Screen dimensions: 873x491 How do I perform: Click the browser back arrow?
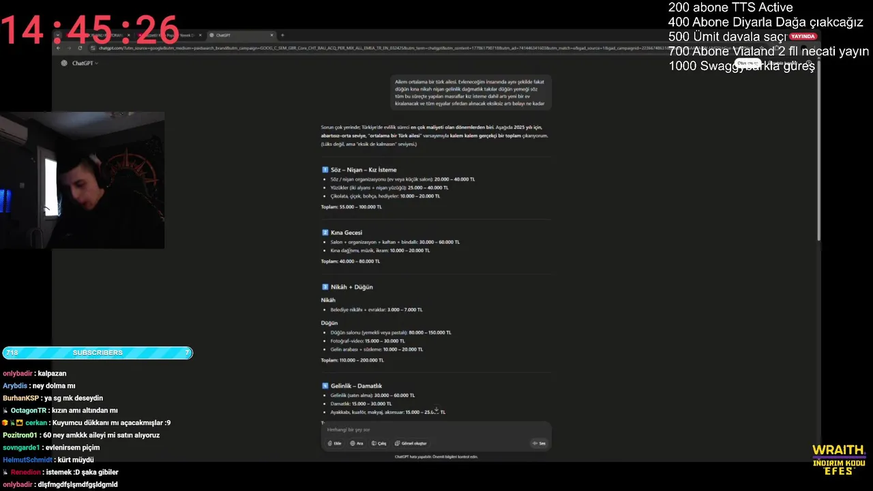58,48
